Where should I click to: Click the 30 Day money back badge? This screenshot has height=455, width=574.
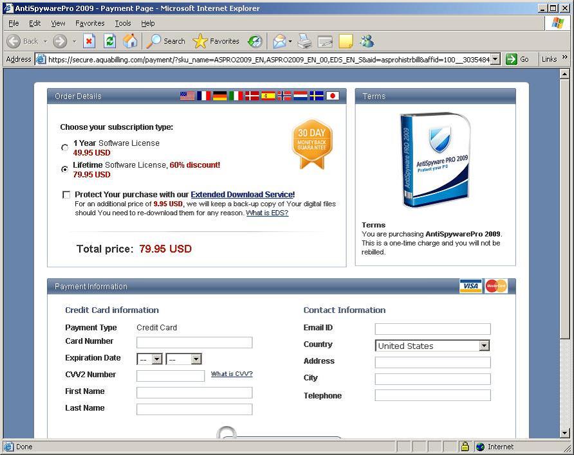pos(312,144)
